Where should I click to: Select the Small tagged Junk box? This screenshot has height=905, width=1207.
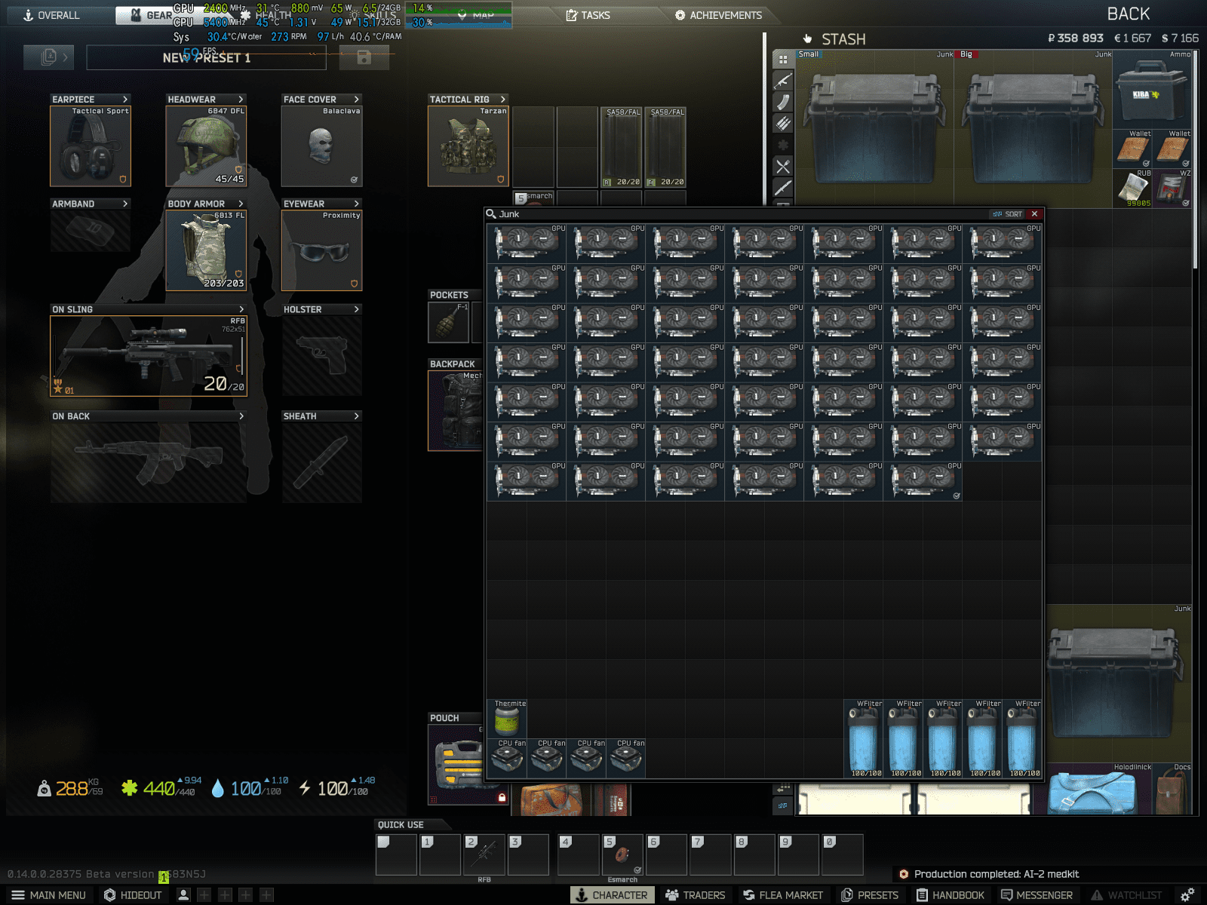(875, 128)
